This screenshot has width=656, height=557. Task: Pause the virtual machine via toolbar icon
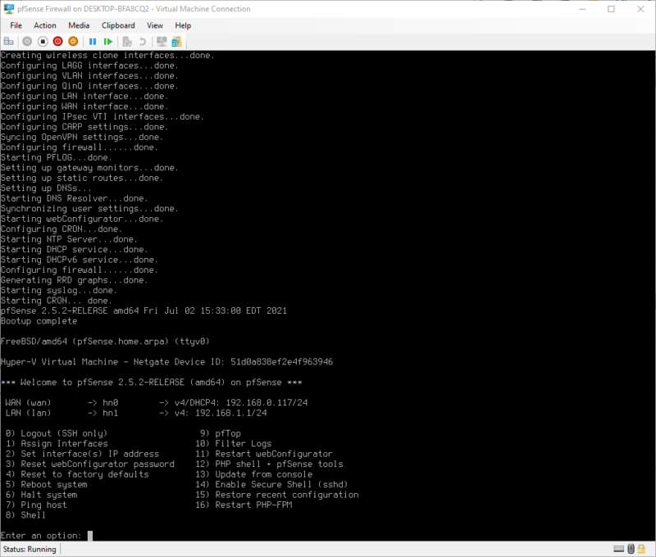[92, 41]
